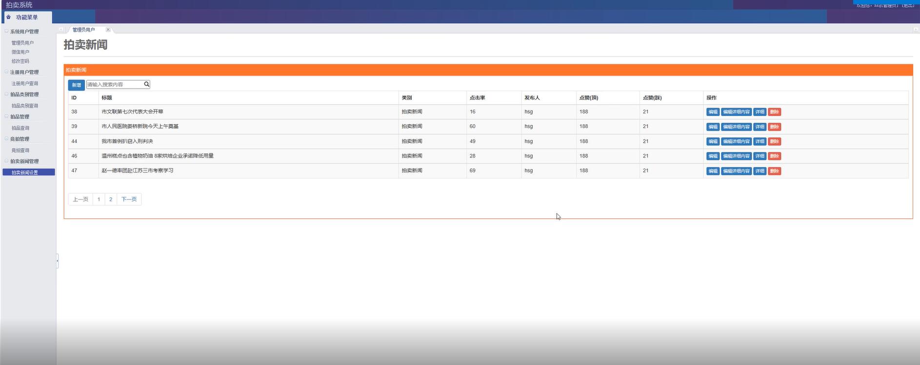
Task: Delete news row with ID 38
Action: pos(774,112)
